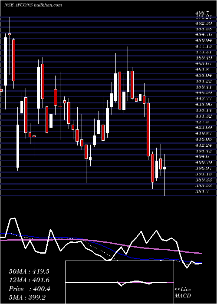The image size is (217, 304).
Task: Click the 5MA : 399.2 value
Action: point(27,297)
